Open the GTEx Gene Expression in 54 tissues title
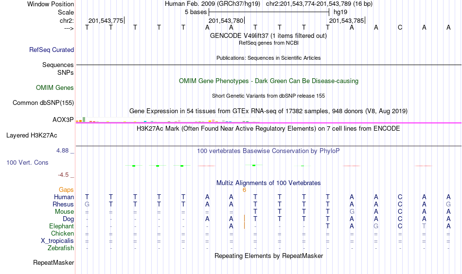Screen dimensions: 462x274 [x=268, y=111]
